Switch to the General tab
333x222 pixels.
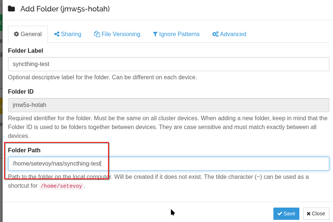point(28,34)
